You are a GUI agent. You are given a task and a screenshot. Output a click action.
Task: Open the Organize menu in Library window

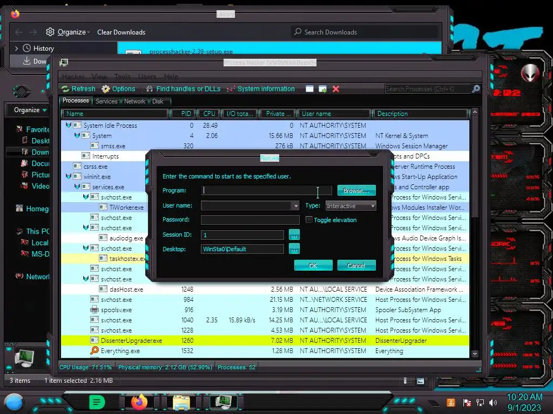pos(68,32)
